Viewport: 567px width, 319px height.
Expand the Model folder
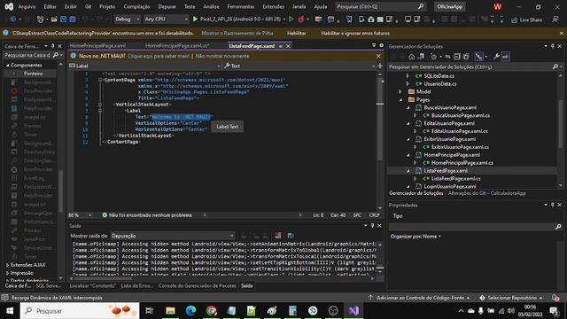400,92
